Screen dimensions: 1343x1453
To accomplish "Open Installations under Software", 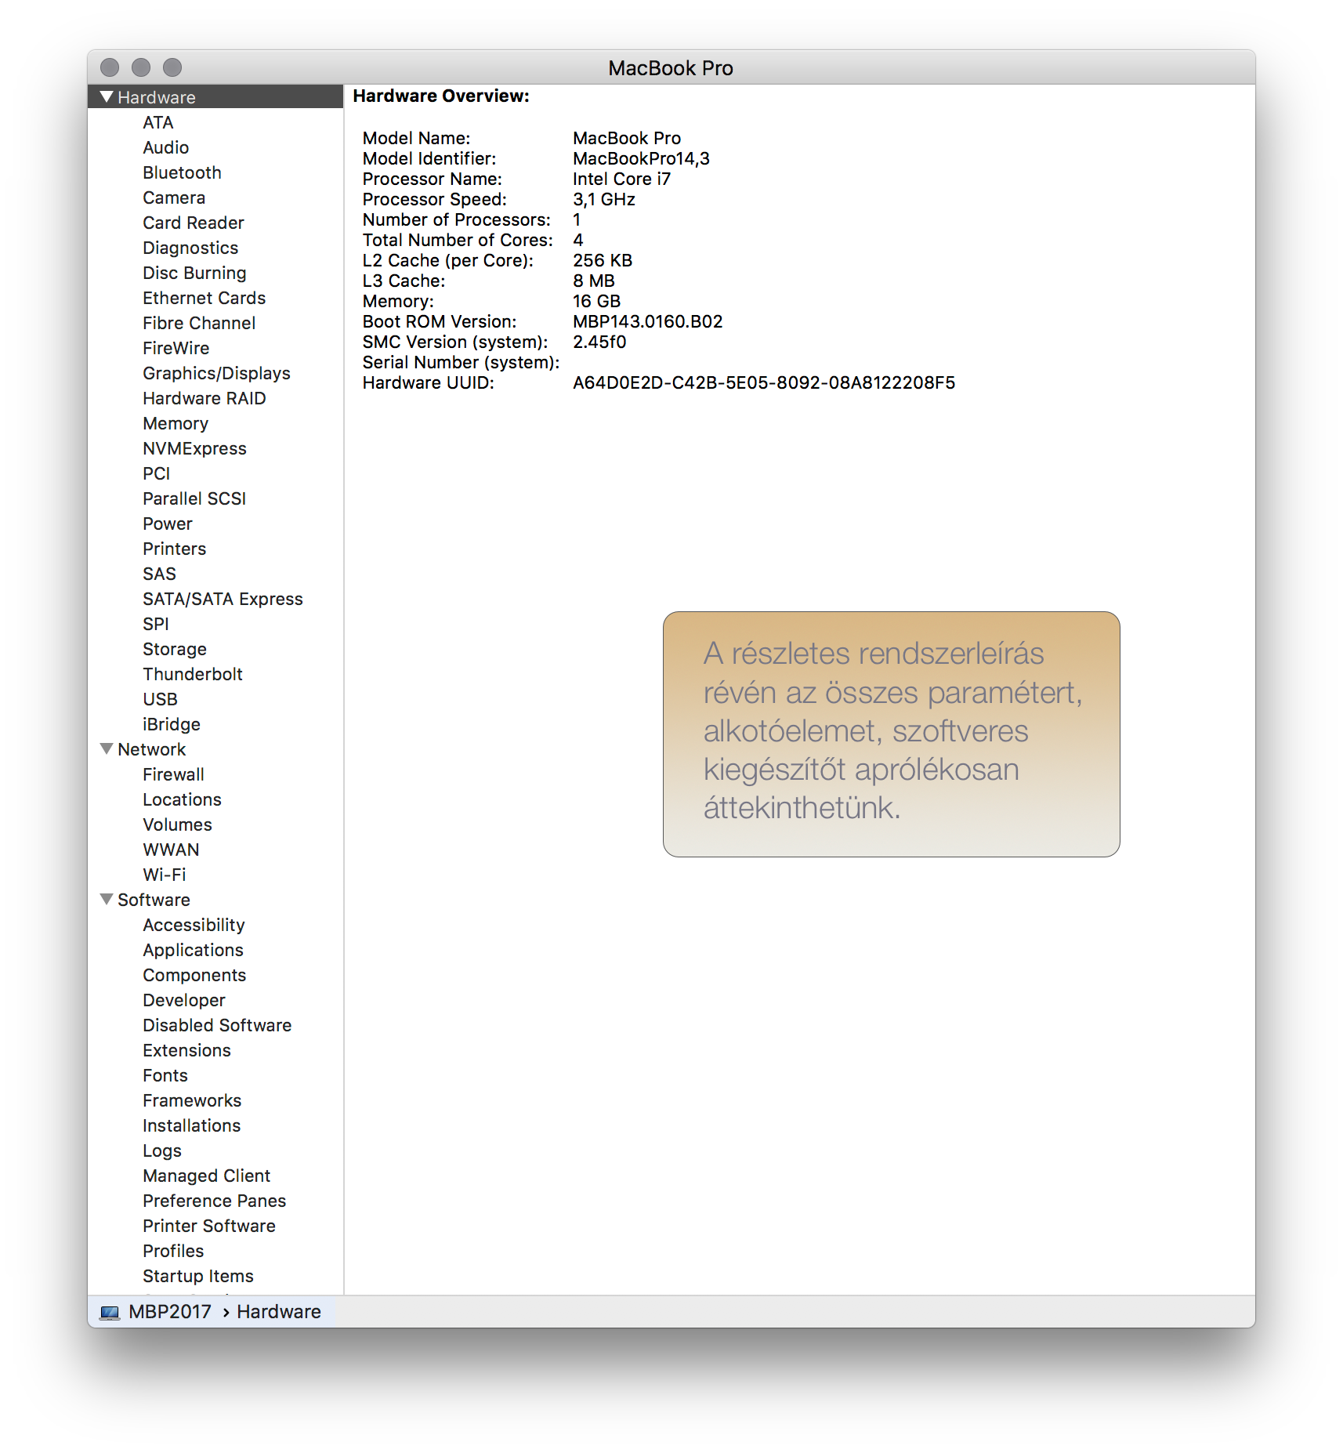I will pyautogui.click(x=191, y=1125).
